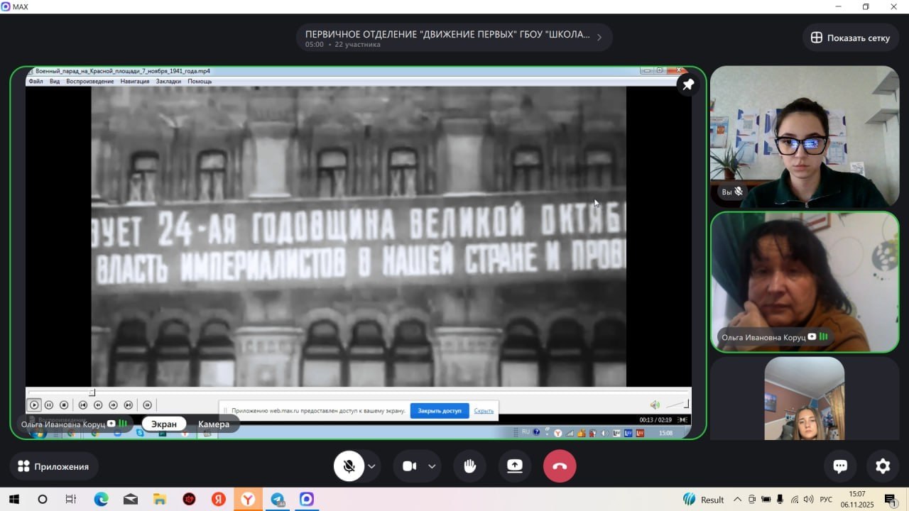
Task: Open Telegram from the Windows taskbar
Action: [278, 500]
